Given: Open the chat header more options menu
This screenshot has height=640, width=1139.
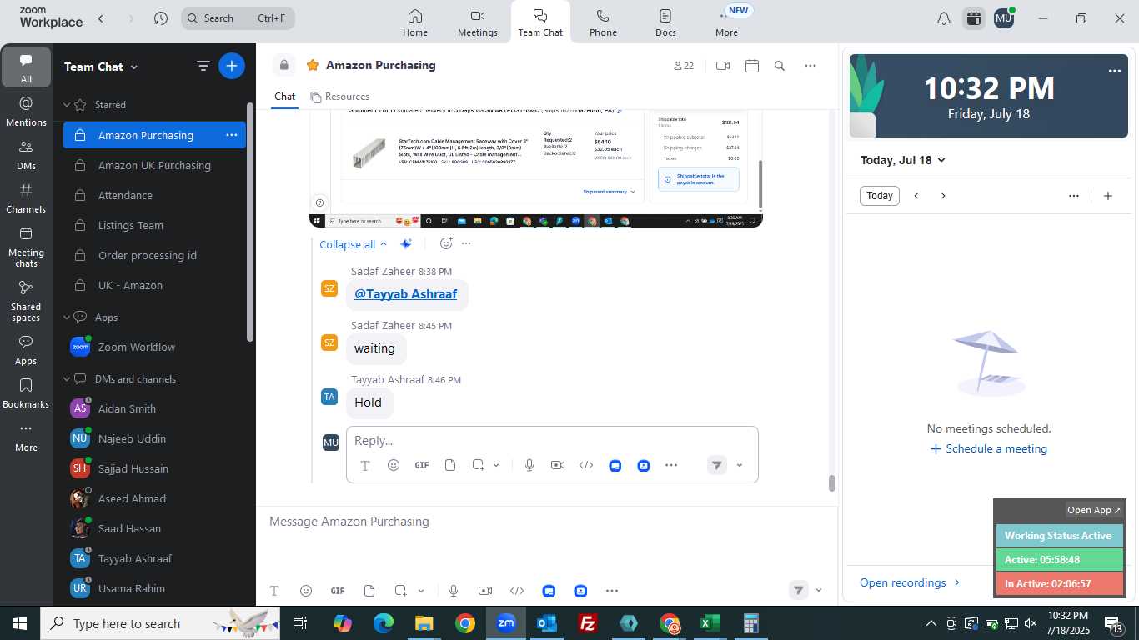Looking at the screenshot, I should pos(810,66).
